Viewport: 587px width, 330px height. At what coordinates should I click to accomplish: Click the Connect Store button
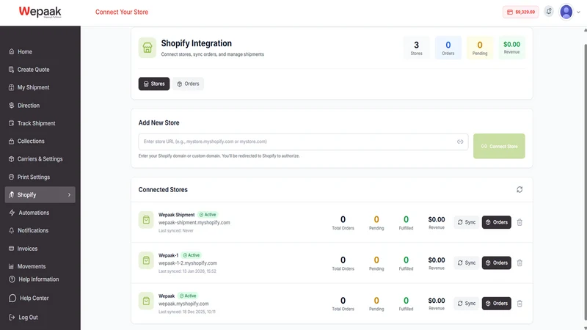[499, 146]
